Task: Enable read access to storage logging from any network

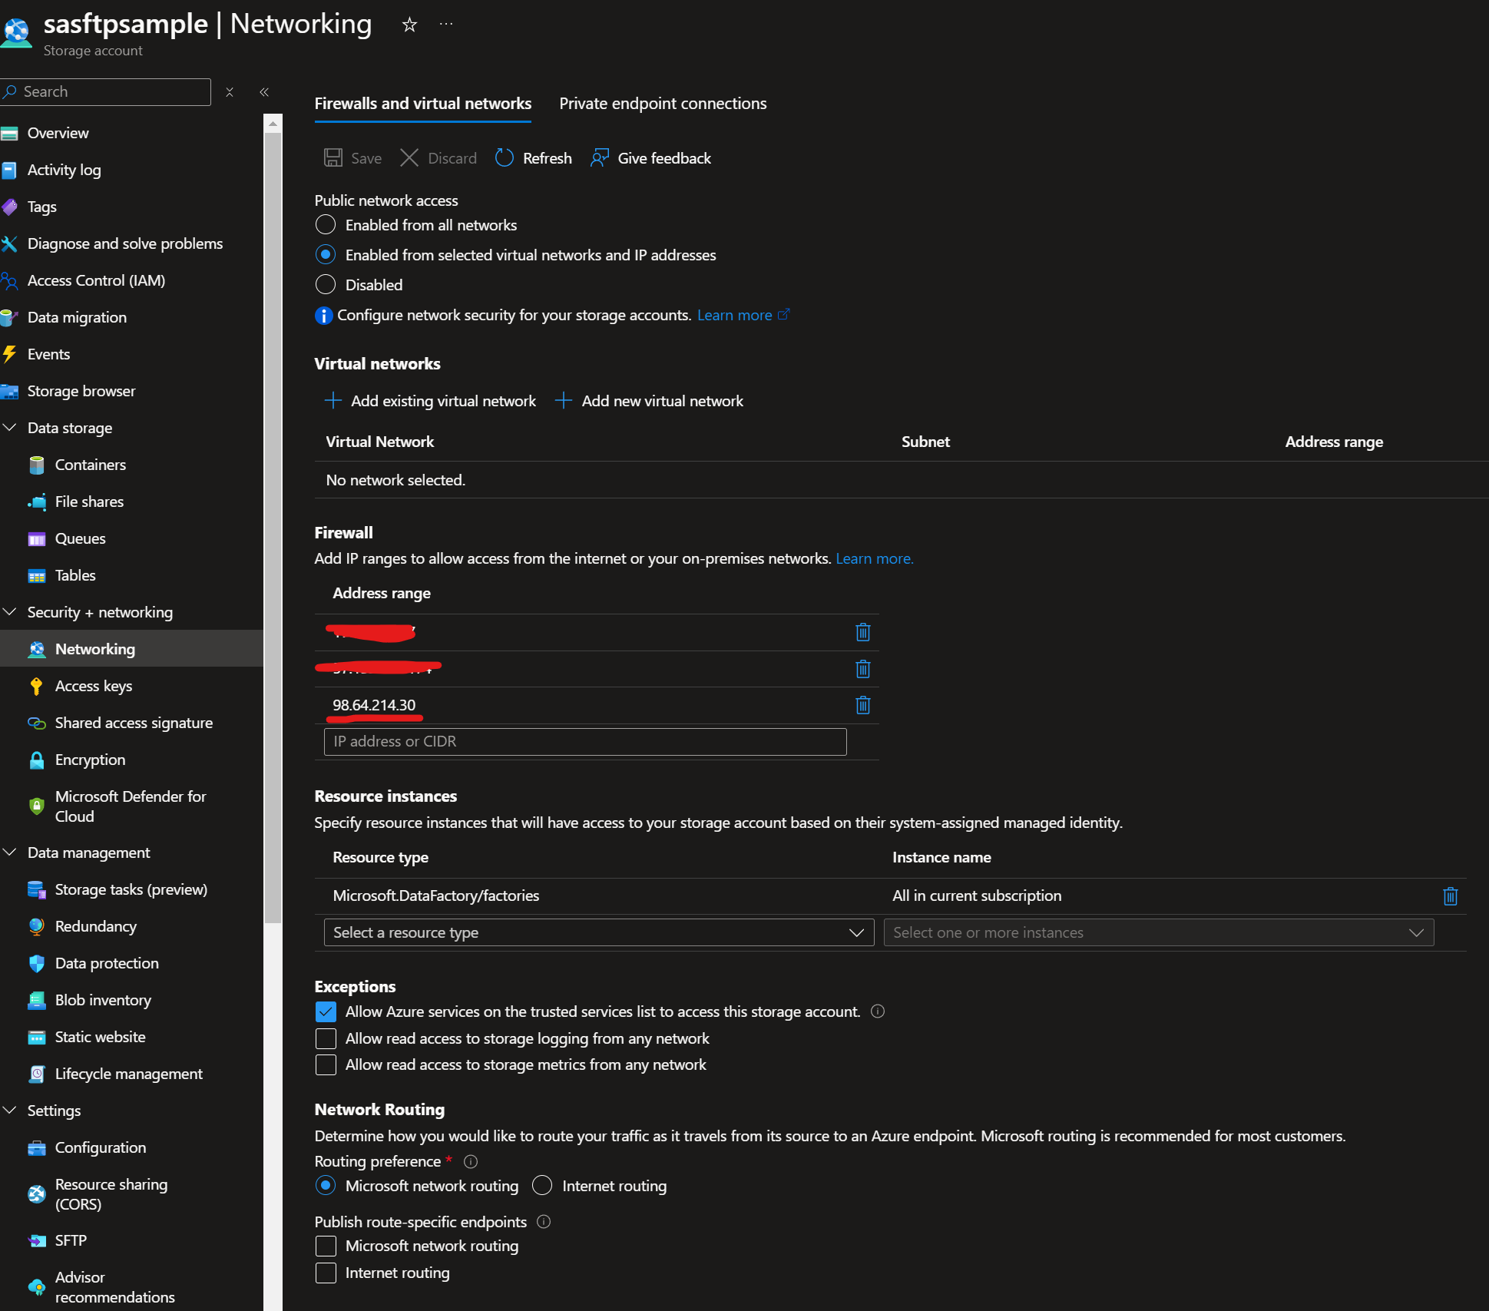Action: click(326, 1038)
